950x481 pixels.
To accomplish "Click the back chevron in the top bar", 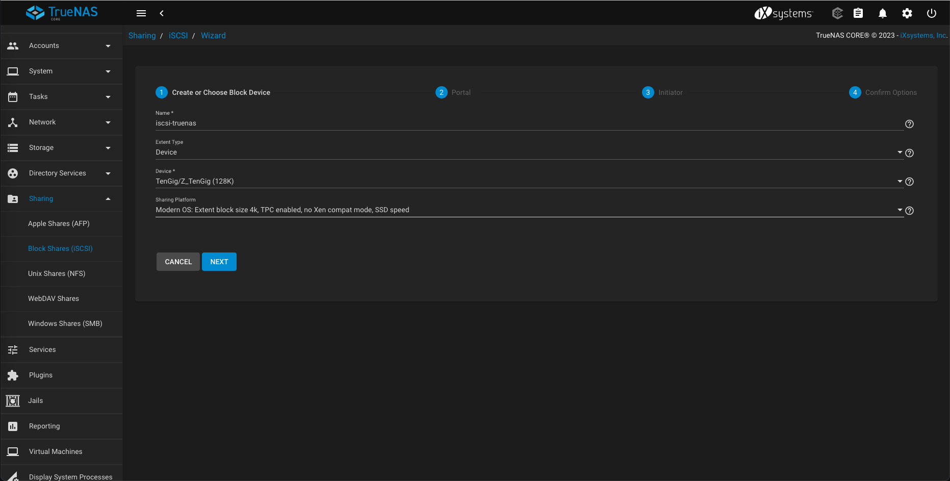I will click(x=162, y=13).
